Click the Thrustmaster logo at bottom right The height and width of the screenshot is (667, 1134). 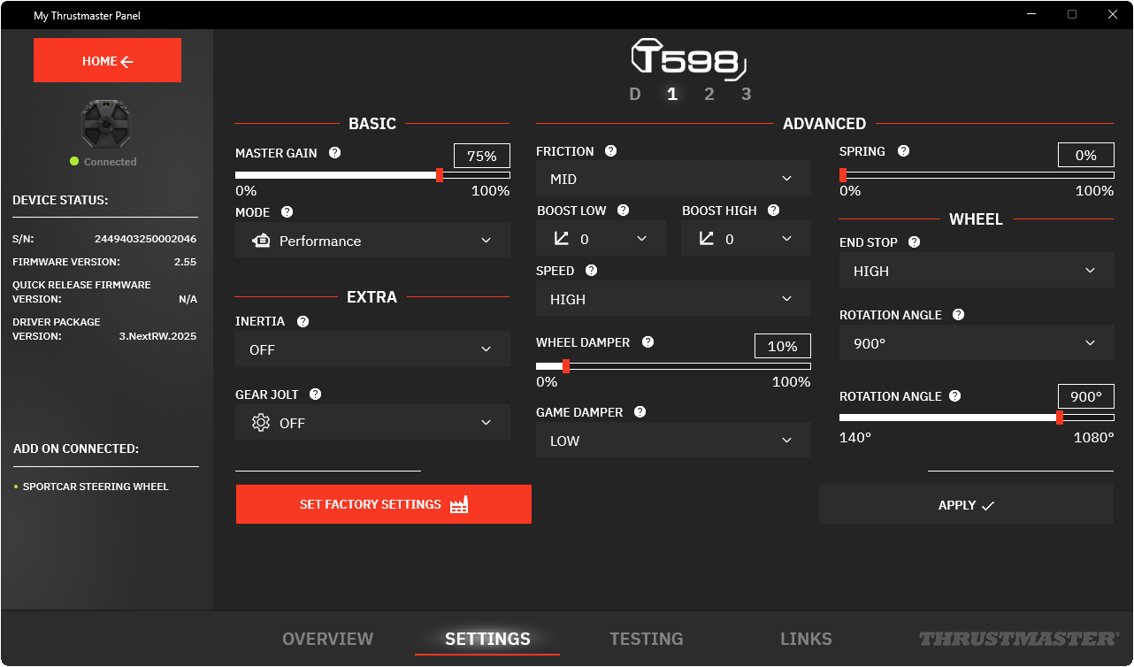pos(1018,638)
